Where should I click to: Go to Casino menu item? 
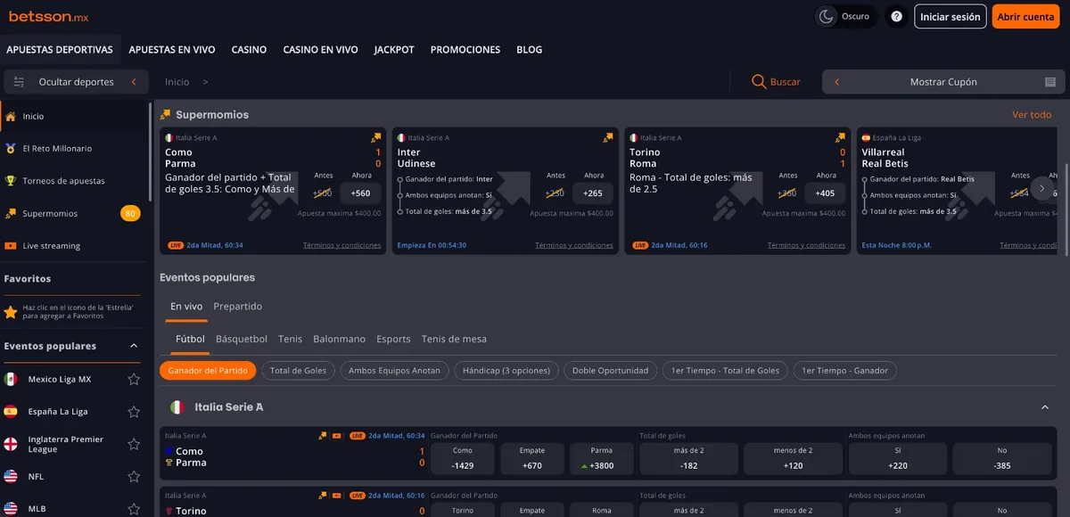249,50
